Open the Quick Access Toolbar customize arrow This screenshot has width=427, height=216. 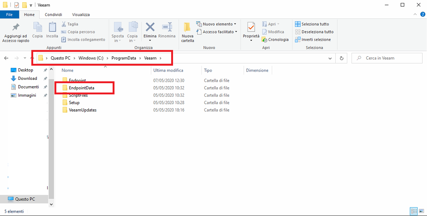point(31,5)
